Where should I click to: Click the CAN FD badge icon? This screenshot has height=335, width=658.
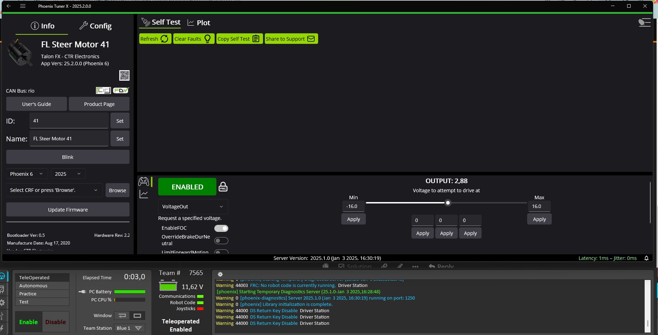coord(121,91)
